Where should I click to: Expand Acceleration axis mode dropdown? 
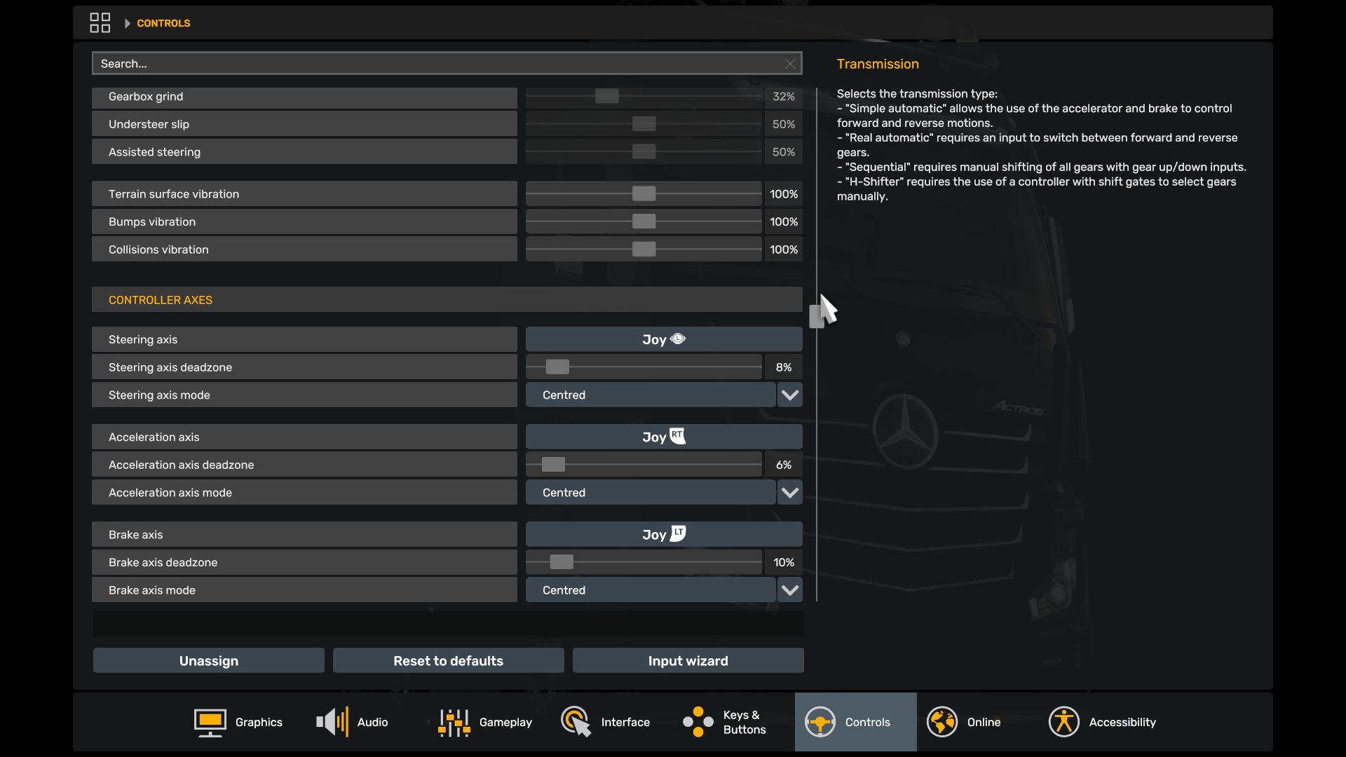click(790, 493)
